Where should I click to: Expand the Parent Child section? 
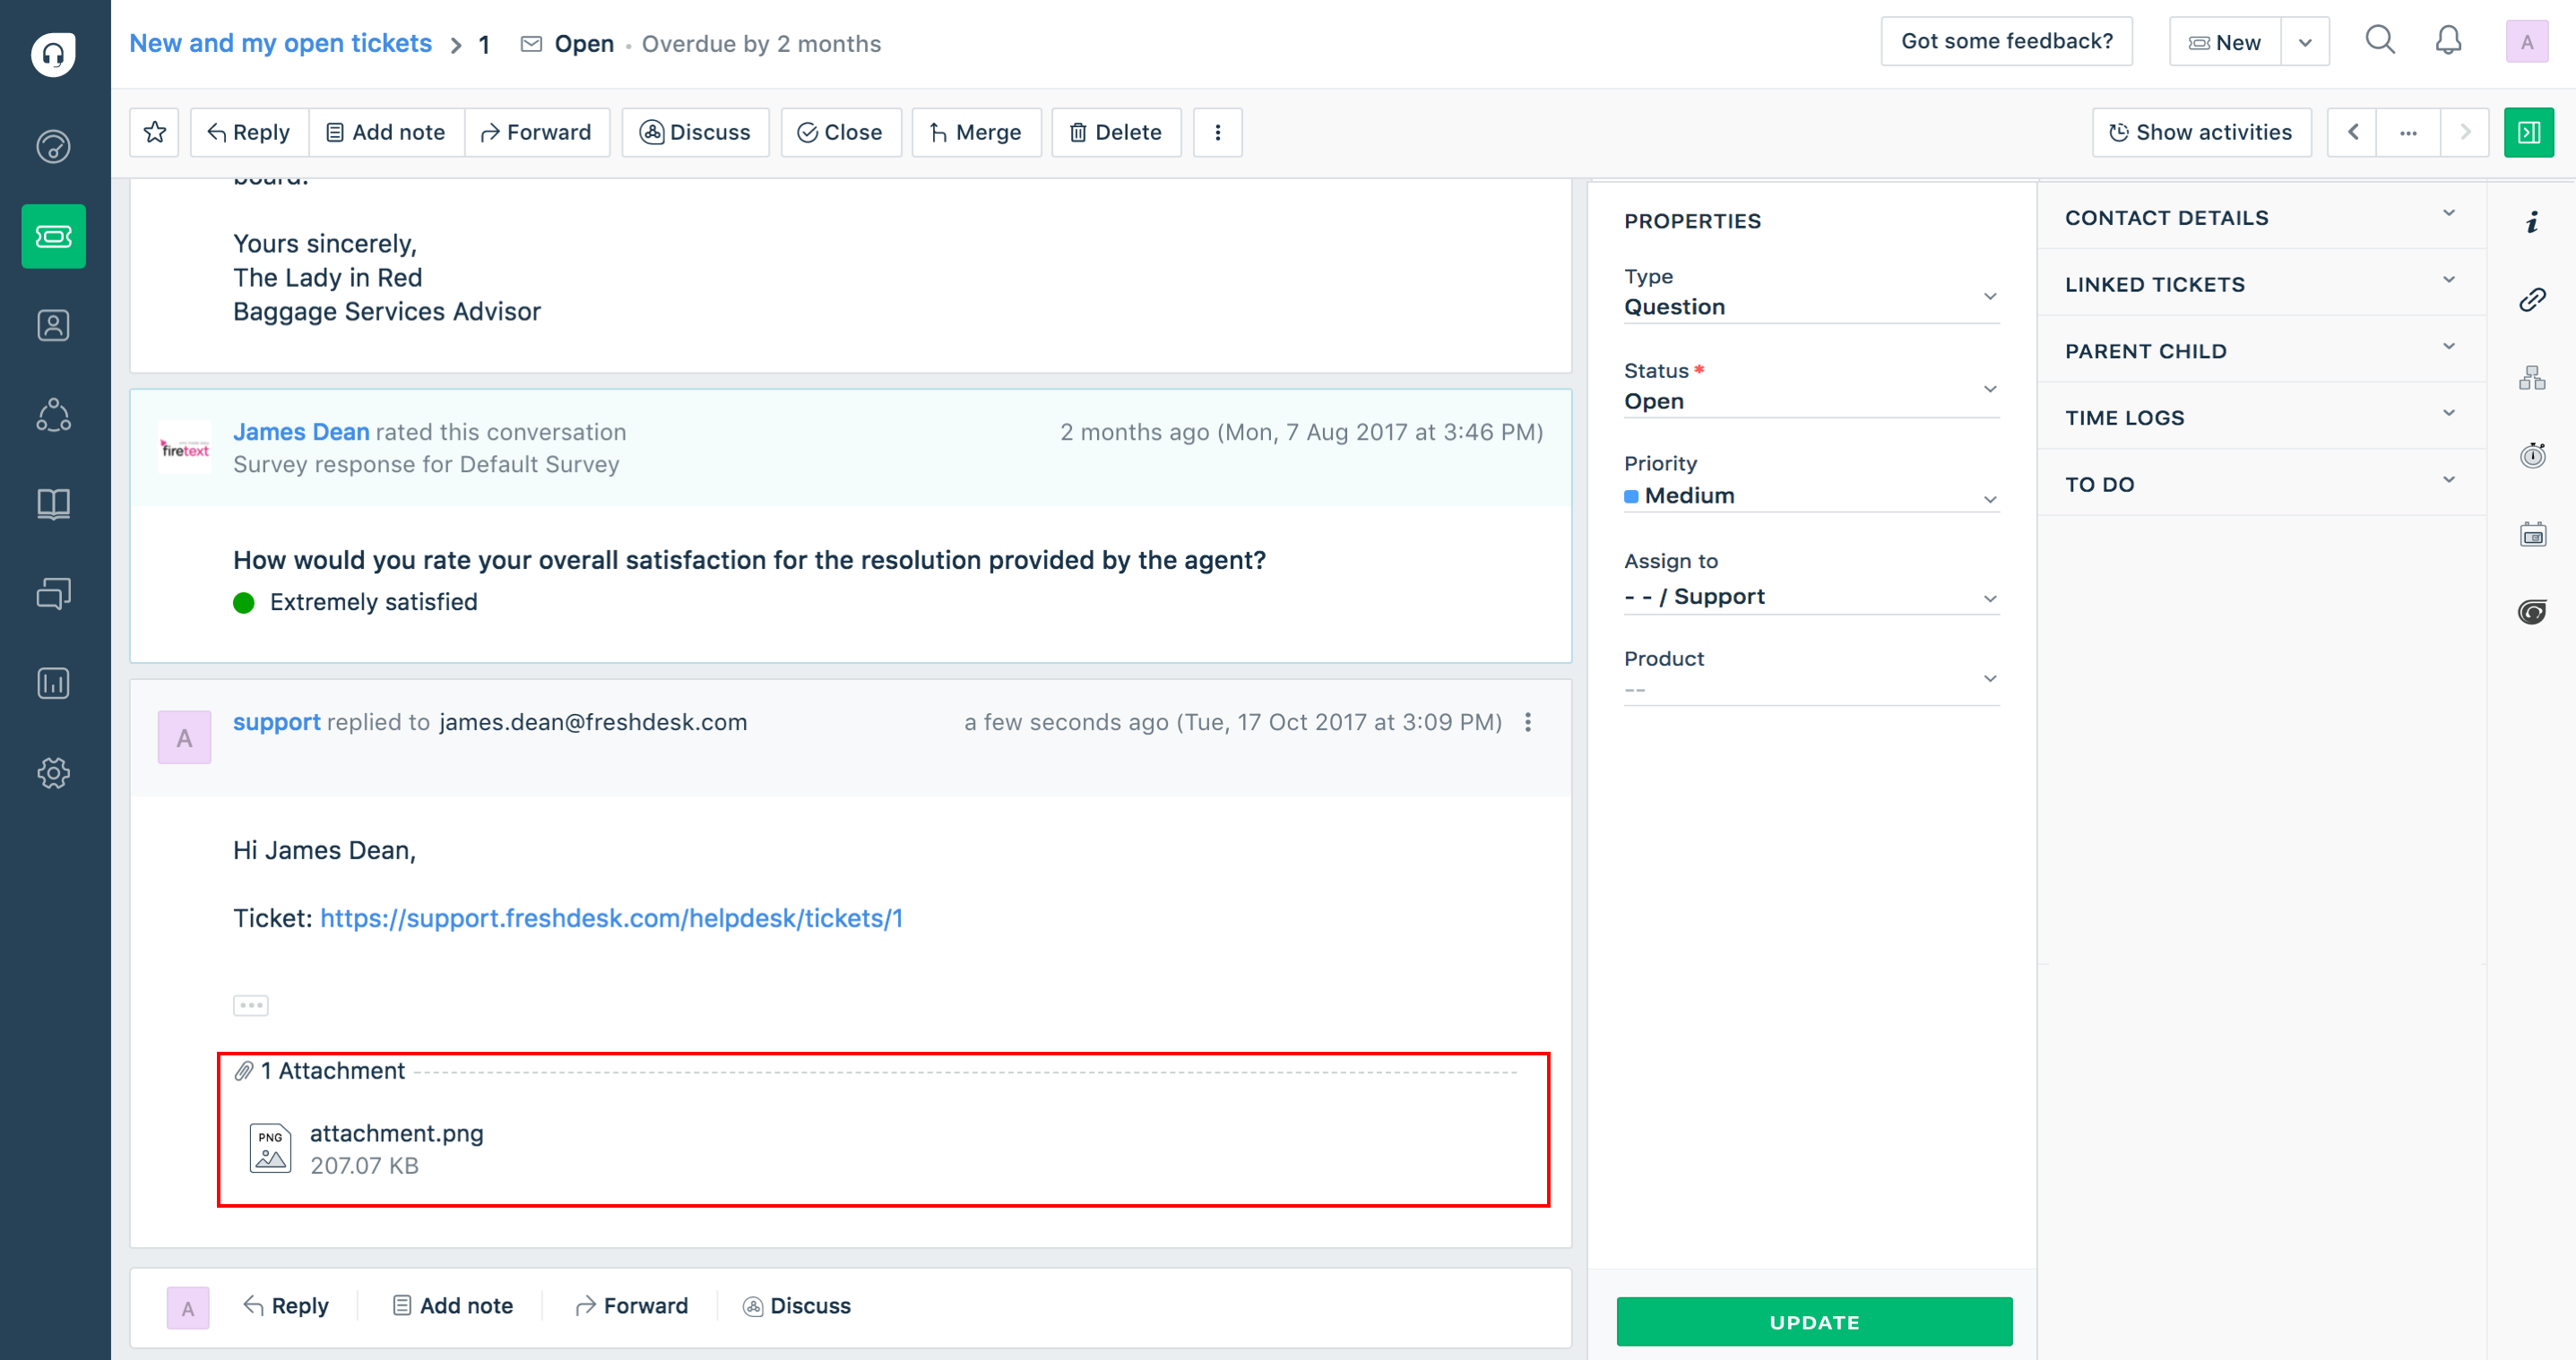tap(2262, 350)
